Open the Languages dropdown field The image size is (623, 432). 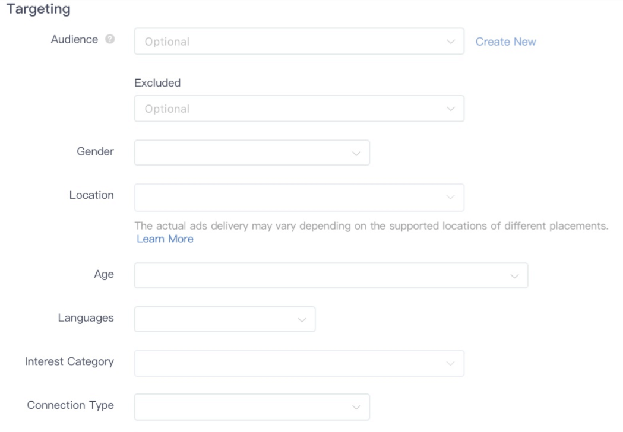tap(217, 319)
